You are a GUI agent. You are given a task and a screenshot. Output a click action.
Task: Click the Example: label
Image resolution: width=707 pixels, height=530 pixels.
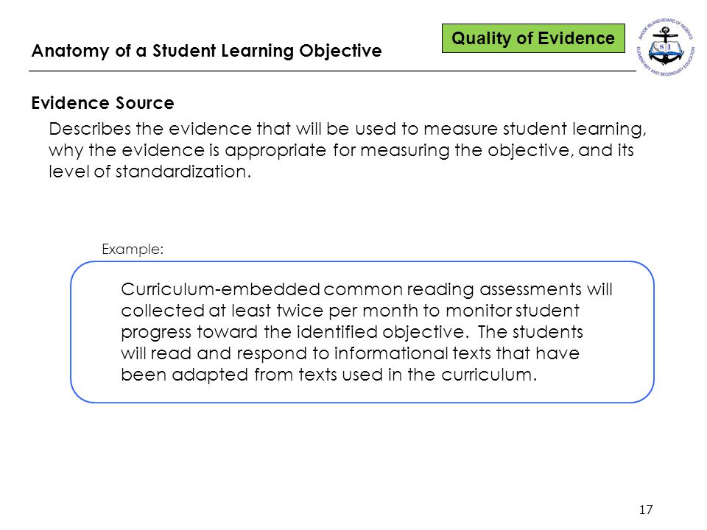pos(133,250)
